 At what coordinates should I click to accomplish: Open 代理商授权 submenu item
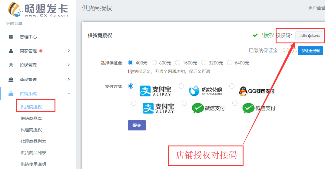(x=31, y=130)
